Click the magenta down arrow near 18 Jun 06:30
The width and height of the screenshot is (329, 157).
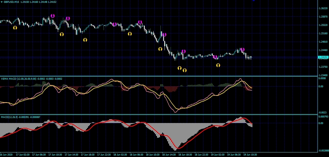[x=140, y=22]
